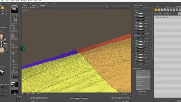The height and width of the screenshot is (102, 181).
Task: Click the circular render icon in viewport toolbar
Action: tap(121, 8)
